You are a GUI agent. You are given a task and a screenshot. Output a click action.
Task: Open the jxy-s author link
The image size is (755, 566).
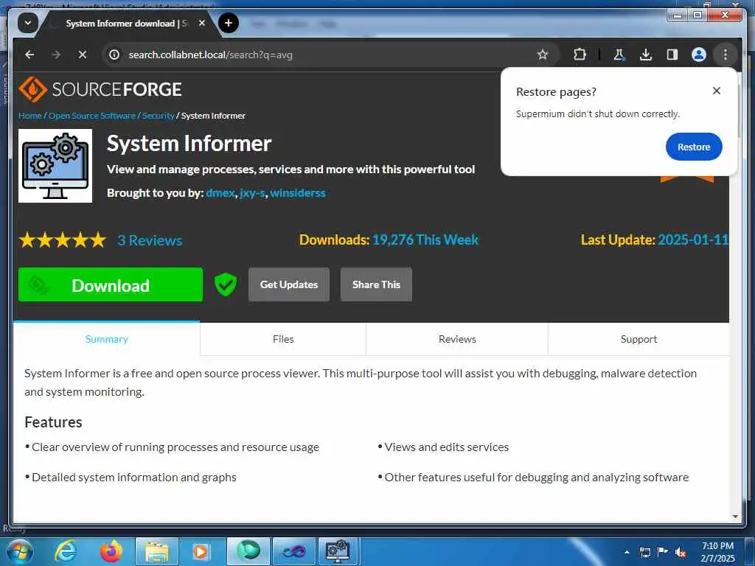(x=252, y=193)
